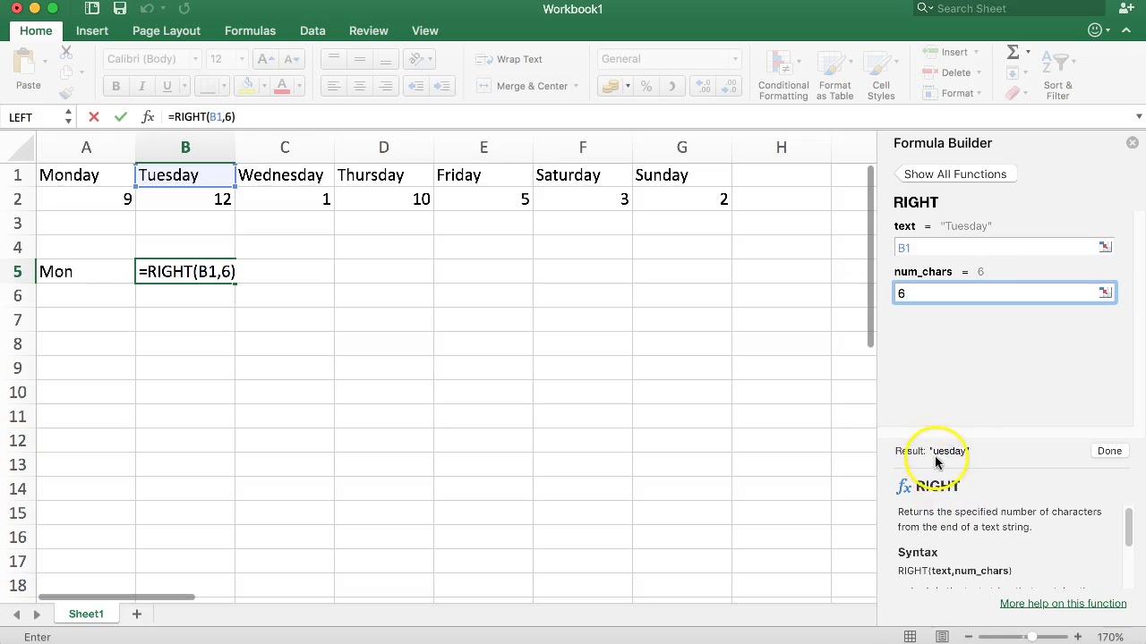Click the font color swatch
The height and width of the screenshot is (644, 1146).
(x=282, y=86)
